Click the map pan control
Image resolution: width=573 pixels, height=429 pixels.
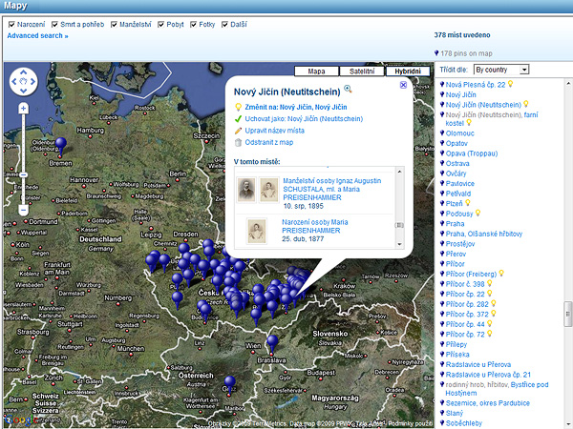tap(23, 82)
